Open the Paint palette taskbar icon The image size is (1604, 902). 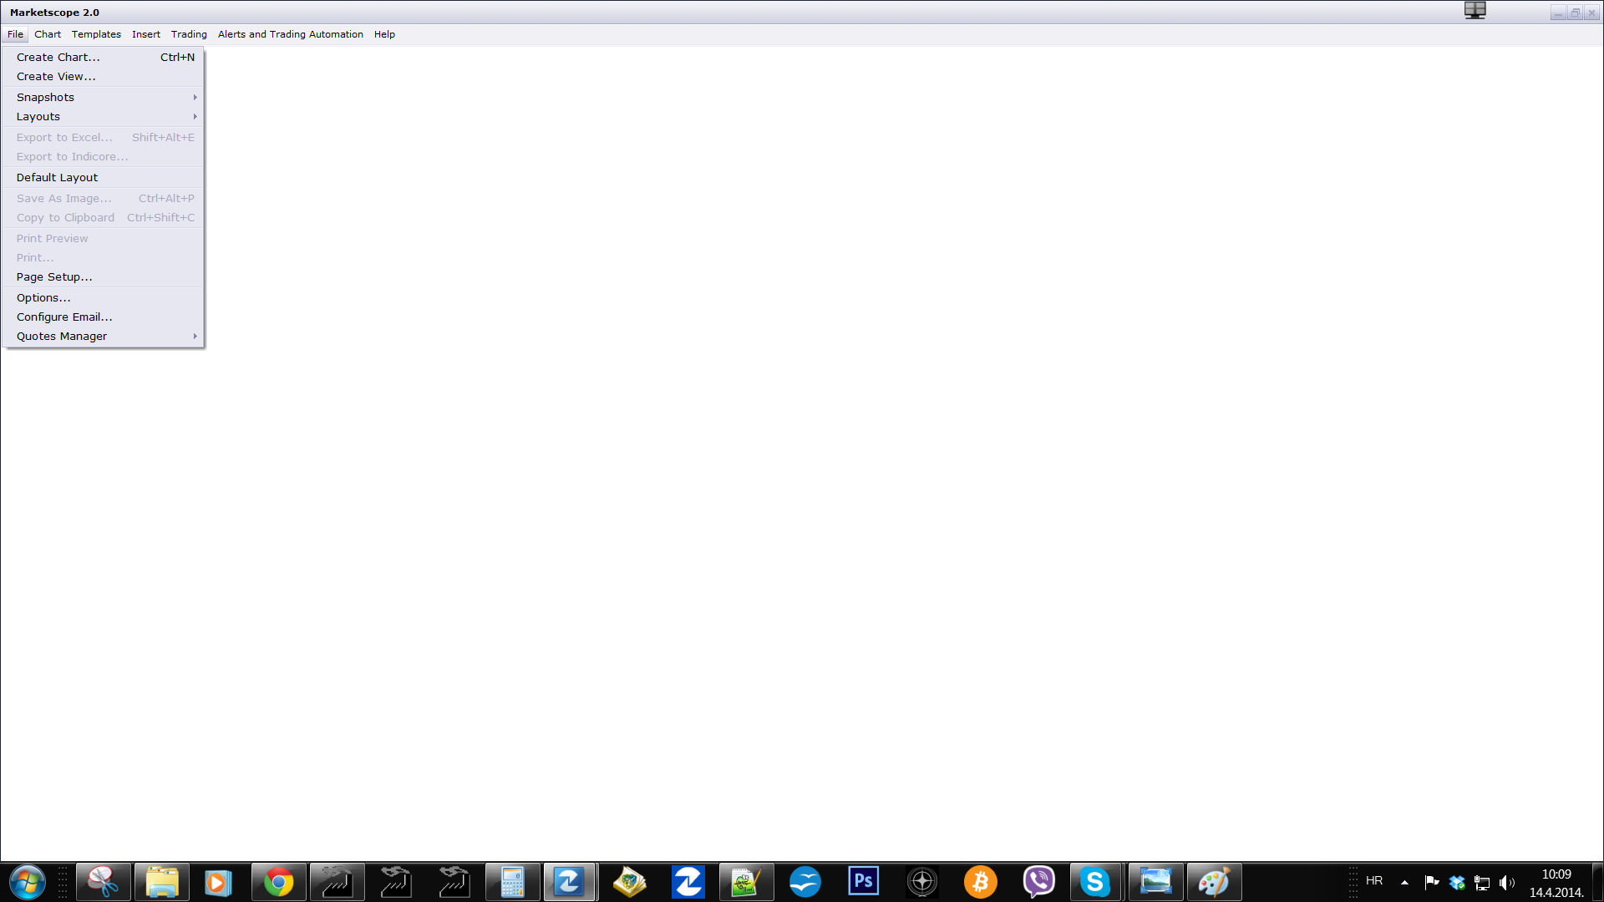coord(1214,882)
